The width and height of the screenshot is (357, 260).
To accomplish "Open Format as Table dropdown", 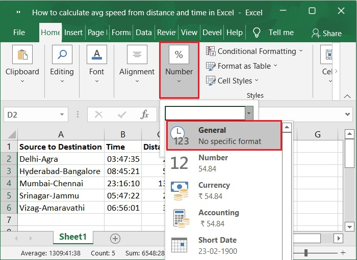I will pyautogui.click(x=242, y=66).
